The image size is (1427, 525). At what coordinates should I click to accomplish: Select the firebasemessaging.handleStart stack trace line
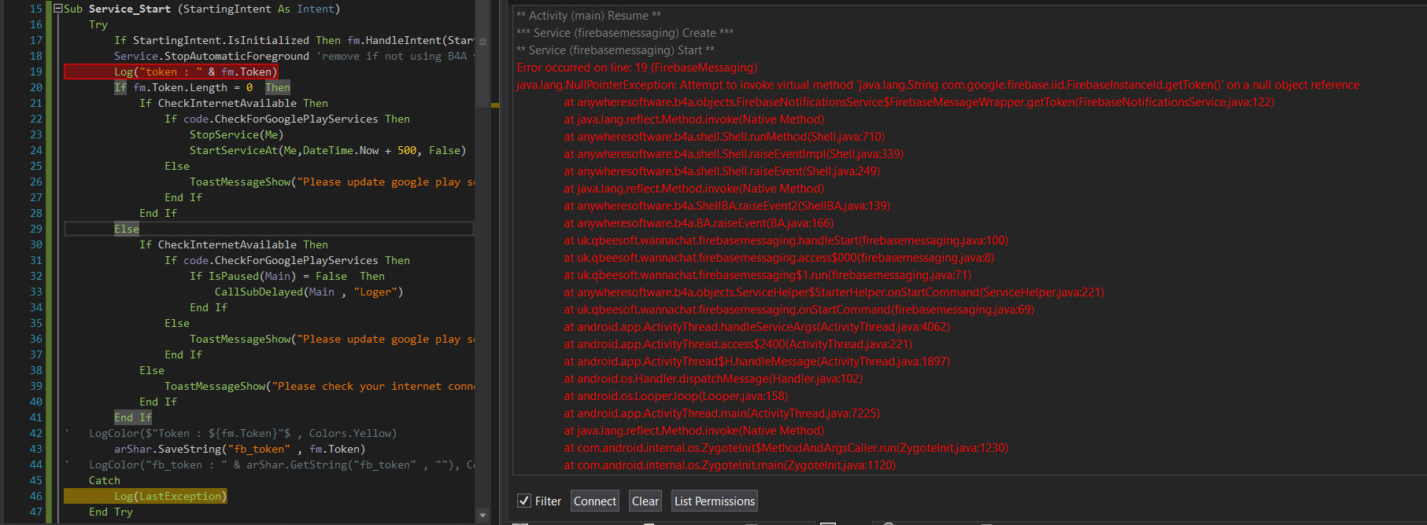click(x=786, y=240)
